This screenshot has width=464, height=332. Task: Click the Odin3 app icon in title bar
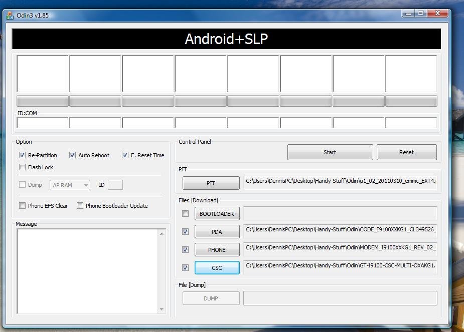(x=10, y=16)
